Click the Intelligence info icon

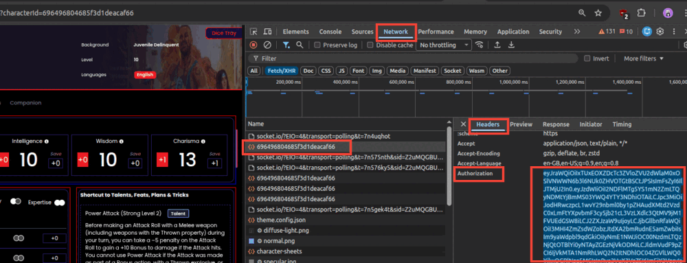point(47,141)
